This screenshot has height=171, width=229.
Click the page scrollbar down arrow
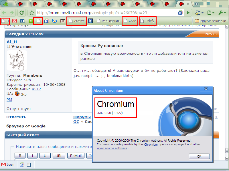(x=227, y=159)
